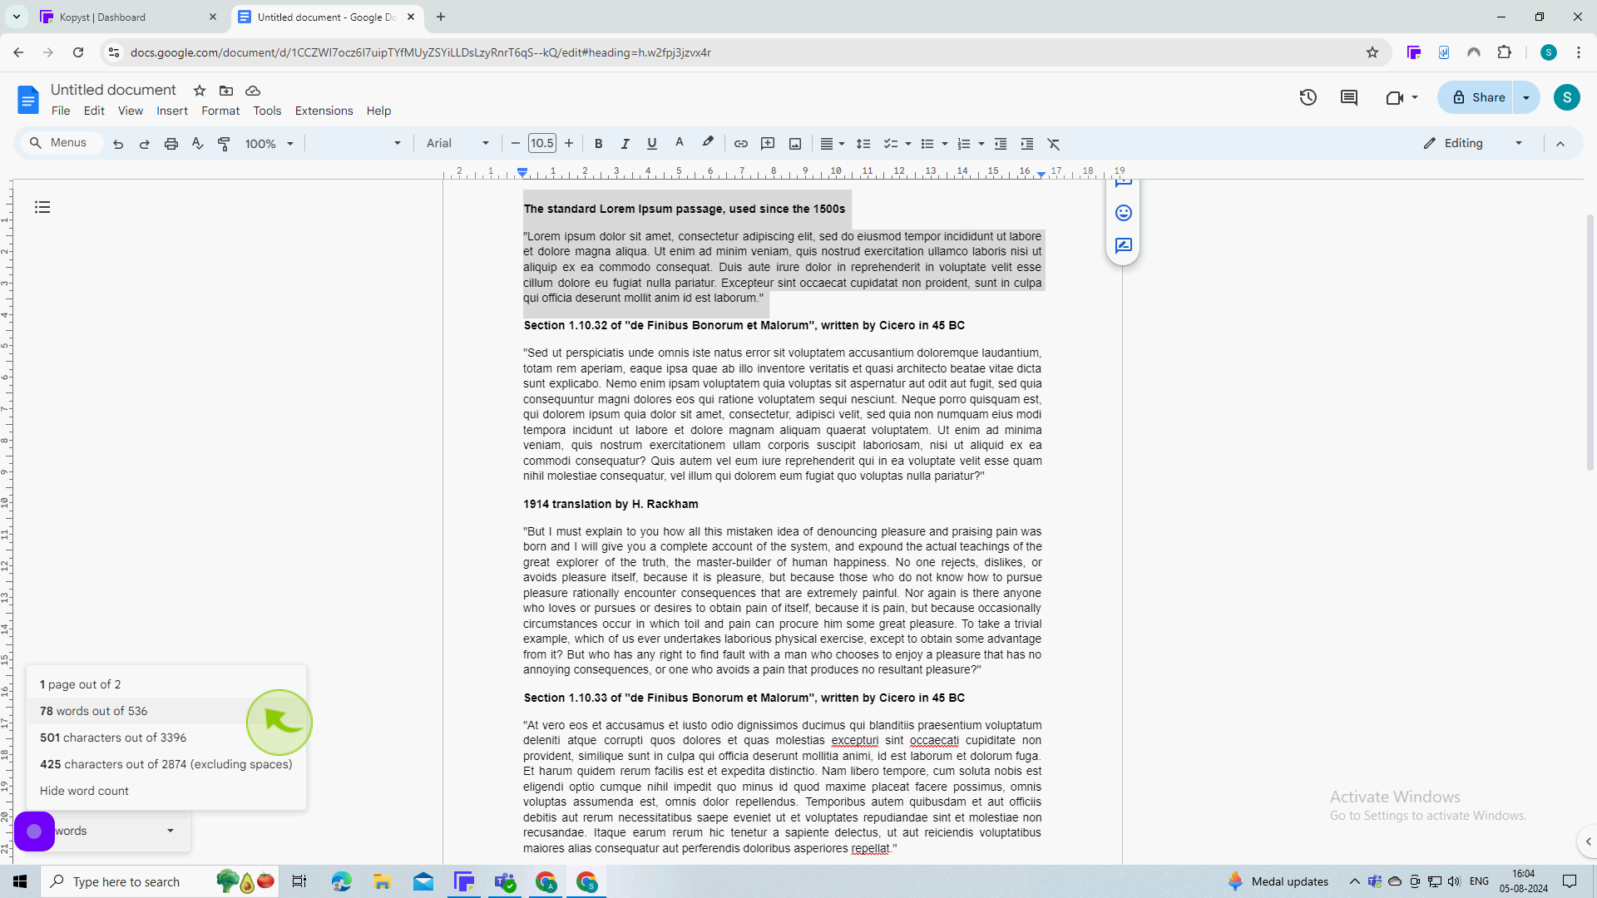Expand Share quick actions arrow

point(1527,97)
